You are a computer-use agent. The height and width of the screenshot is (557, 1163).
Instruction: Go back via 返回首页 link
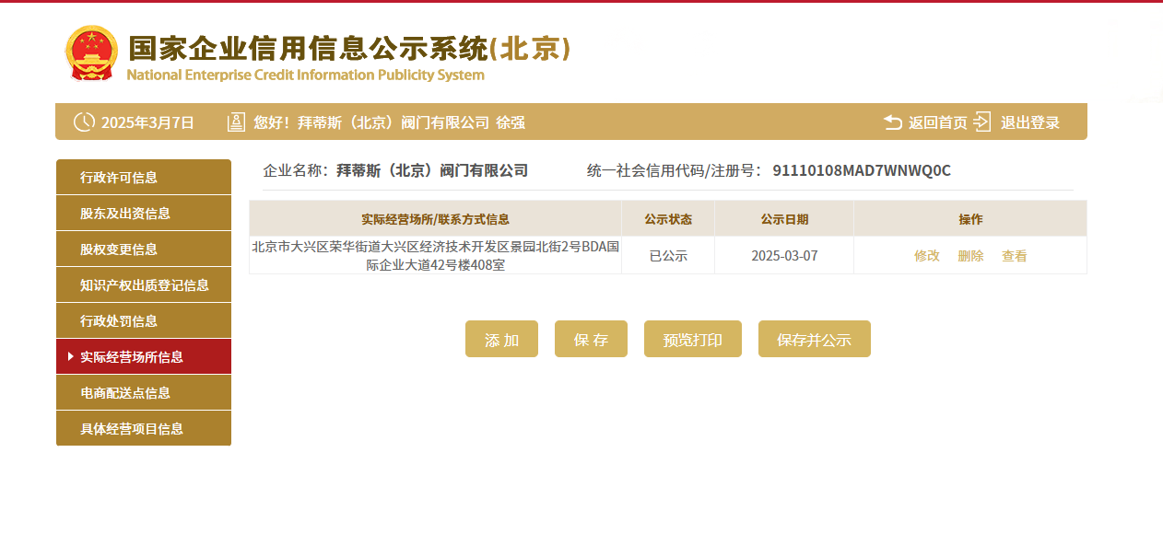click(x=938, y=122)
